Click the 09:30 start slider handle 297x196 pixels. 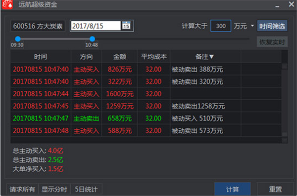tap(18, 39)
